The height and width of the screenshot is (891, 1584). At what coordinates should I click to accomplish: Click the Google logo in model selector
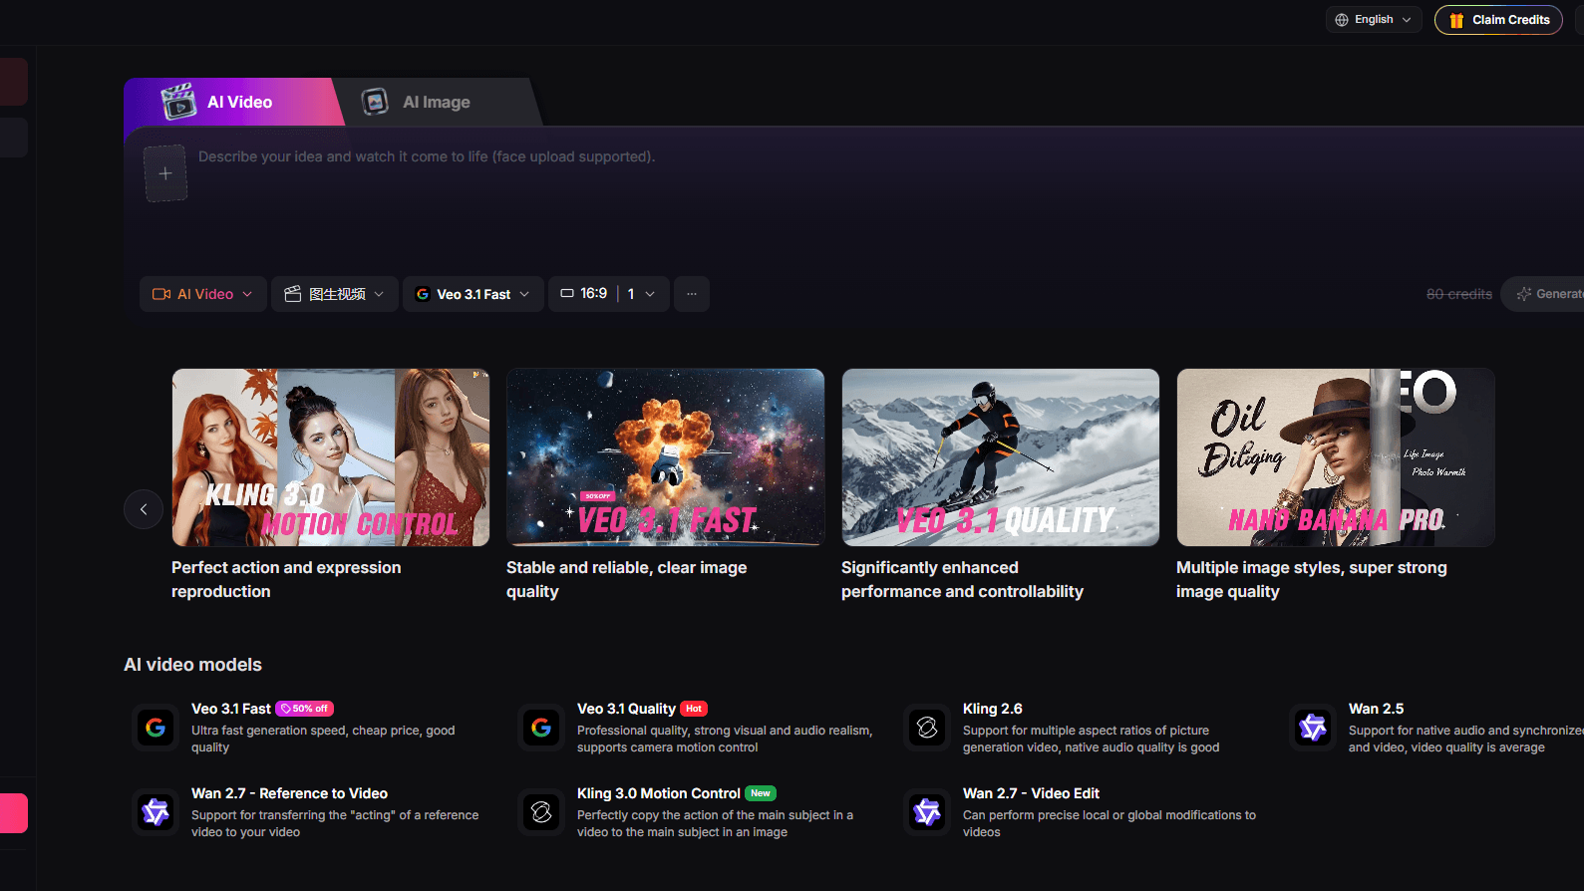click(x=423, y=294)
